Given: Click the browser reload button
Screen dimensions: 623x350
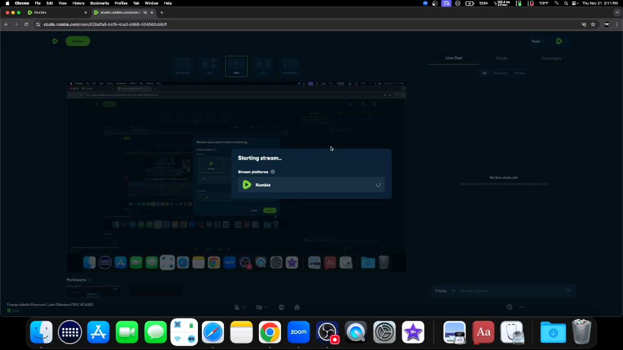Looking at the screenshot, I should click(26, 24).
